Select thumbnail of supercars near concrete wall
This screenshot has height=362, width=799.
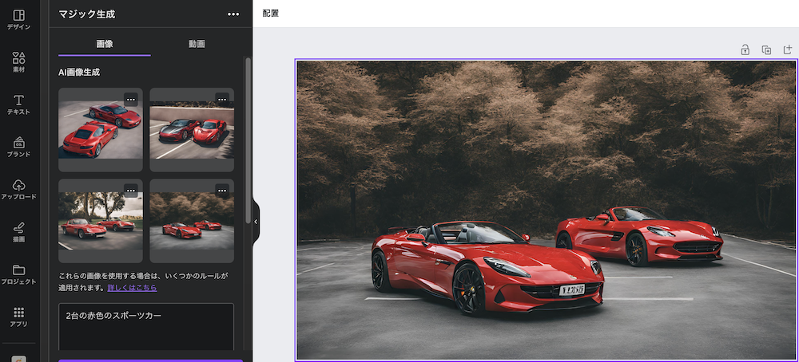tap(192, 130)
